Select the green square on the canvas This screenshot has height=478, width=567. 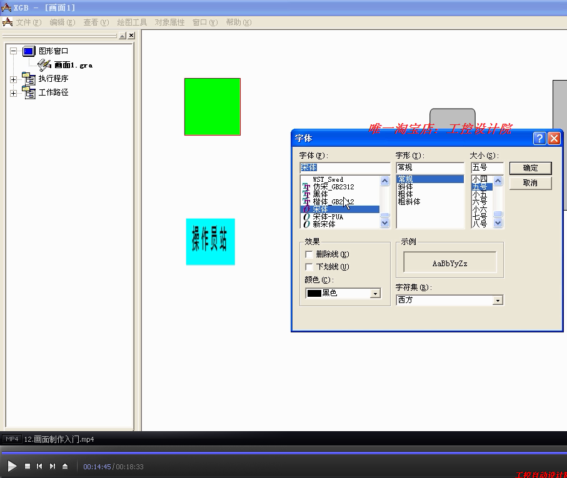pyautogui.click(x=213, y=107)
